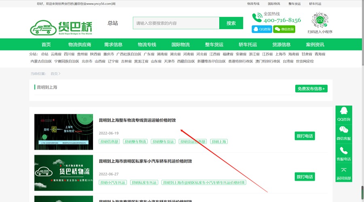Screen dimensions: 364x202
Task: Click the 昆明整车物流 tag
Action: pyautogui.click(x=135, y=142)
